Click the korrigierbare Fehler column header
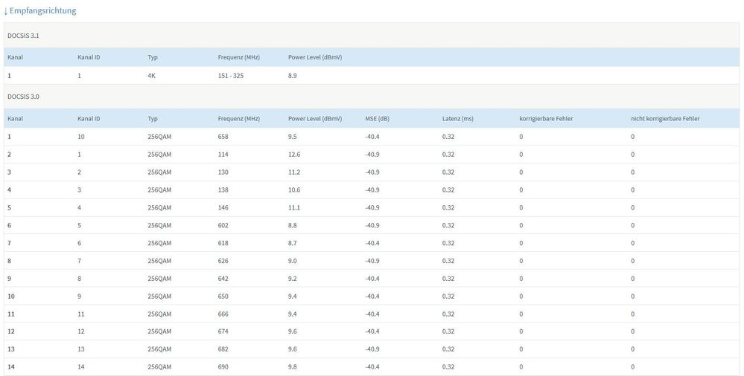Screen dimensions: 744x376 click(546, 118)
